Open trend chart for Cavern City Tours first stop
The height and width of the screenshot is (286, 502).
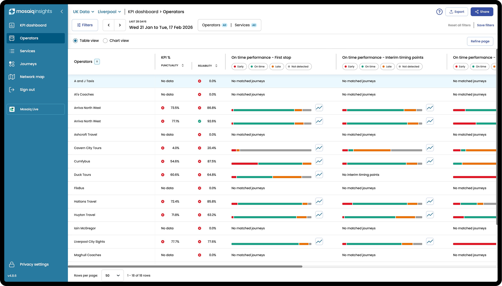pos(319,148)
